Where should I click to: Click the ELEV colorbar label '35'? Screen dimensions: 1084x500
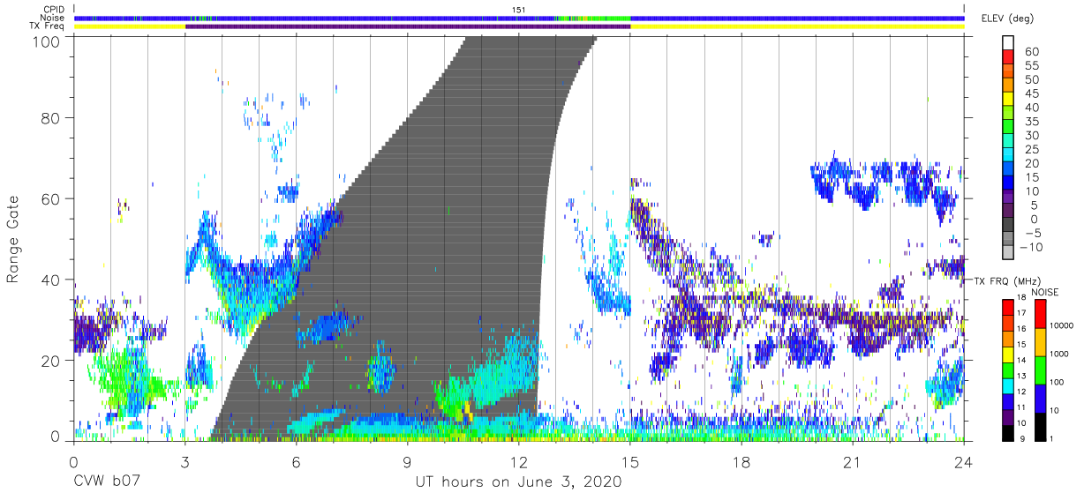1031,122
